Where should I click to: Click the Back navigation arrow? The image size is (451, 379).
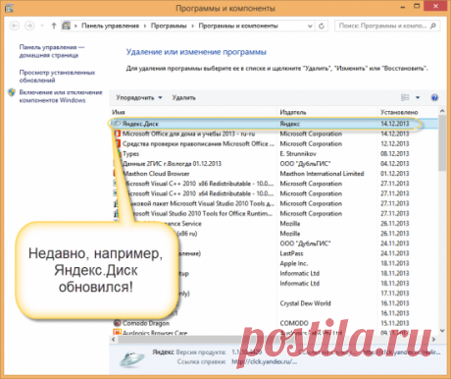point(15,26)
